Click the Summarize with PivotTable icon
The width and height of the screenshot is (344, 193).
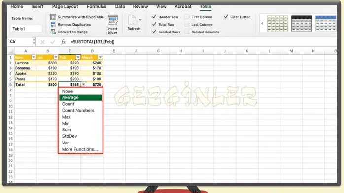click(53, 17)
